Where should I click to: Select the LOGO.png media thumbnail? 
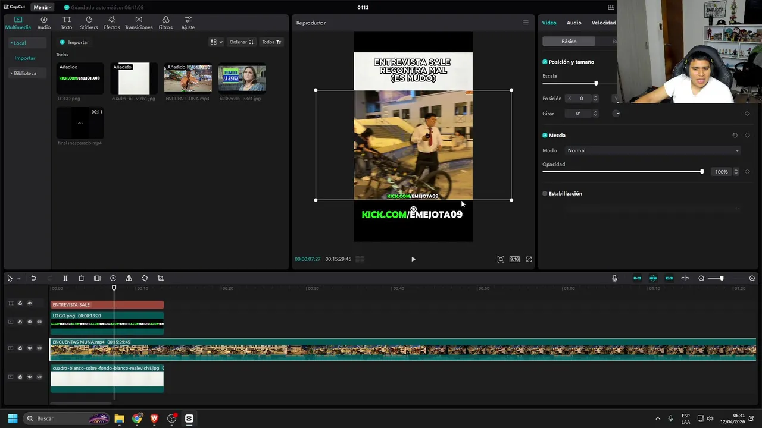(x=80, y=78)
